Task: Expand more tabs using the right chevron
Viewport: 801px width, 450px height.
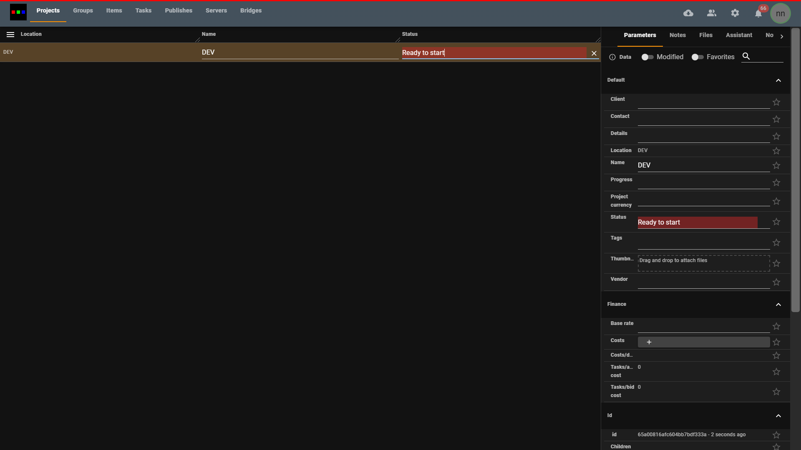Action: 782,36
